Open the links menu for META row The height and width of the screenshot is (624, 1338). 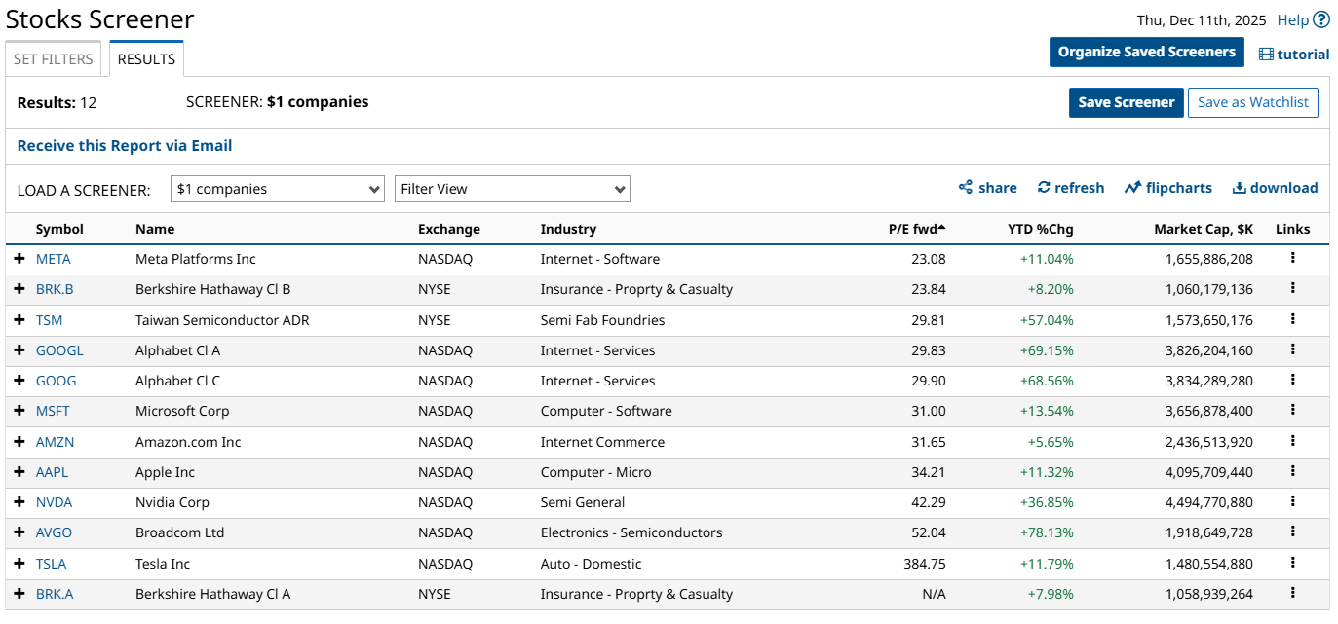(x=1292, y=258)
